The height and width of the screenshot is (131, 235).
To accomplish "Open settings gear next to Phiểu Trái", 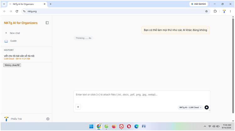I will 48,119.
